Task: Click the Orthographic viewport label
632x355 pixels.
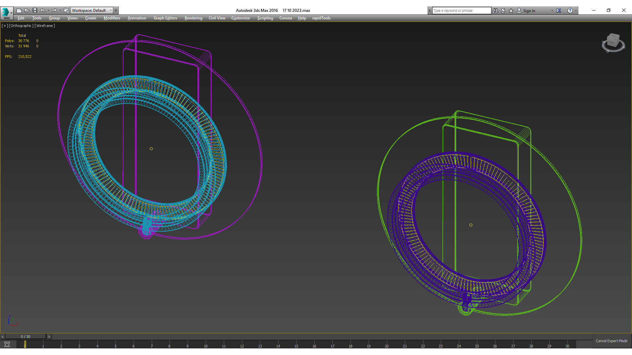Action: click(21, 26)
